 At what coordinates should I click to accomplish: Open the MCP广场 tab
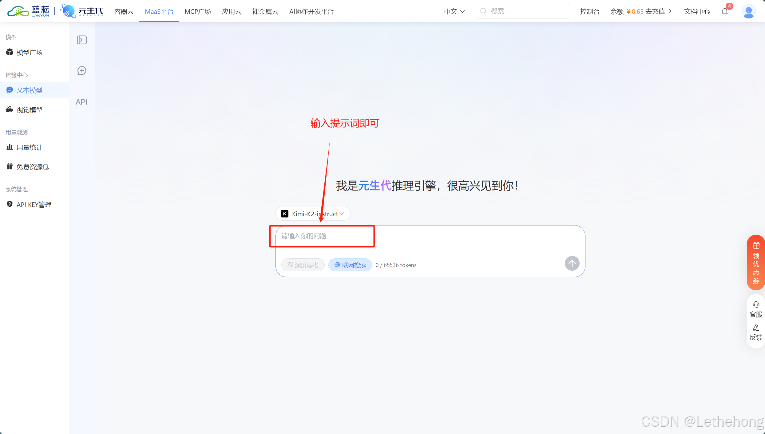[x=198, y=11]
